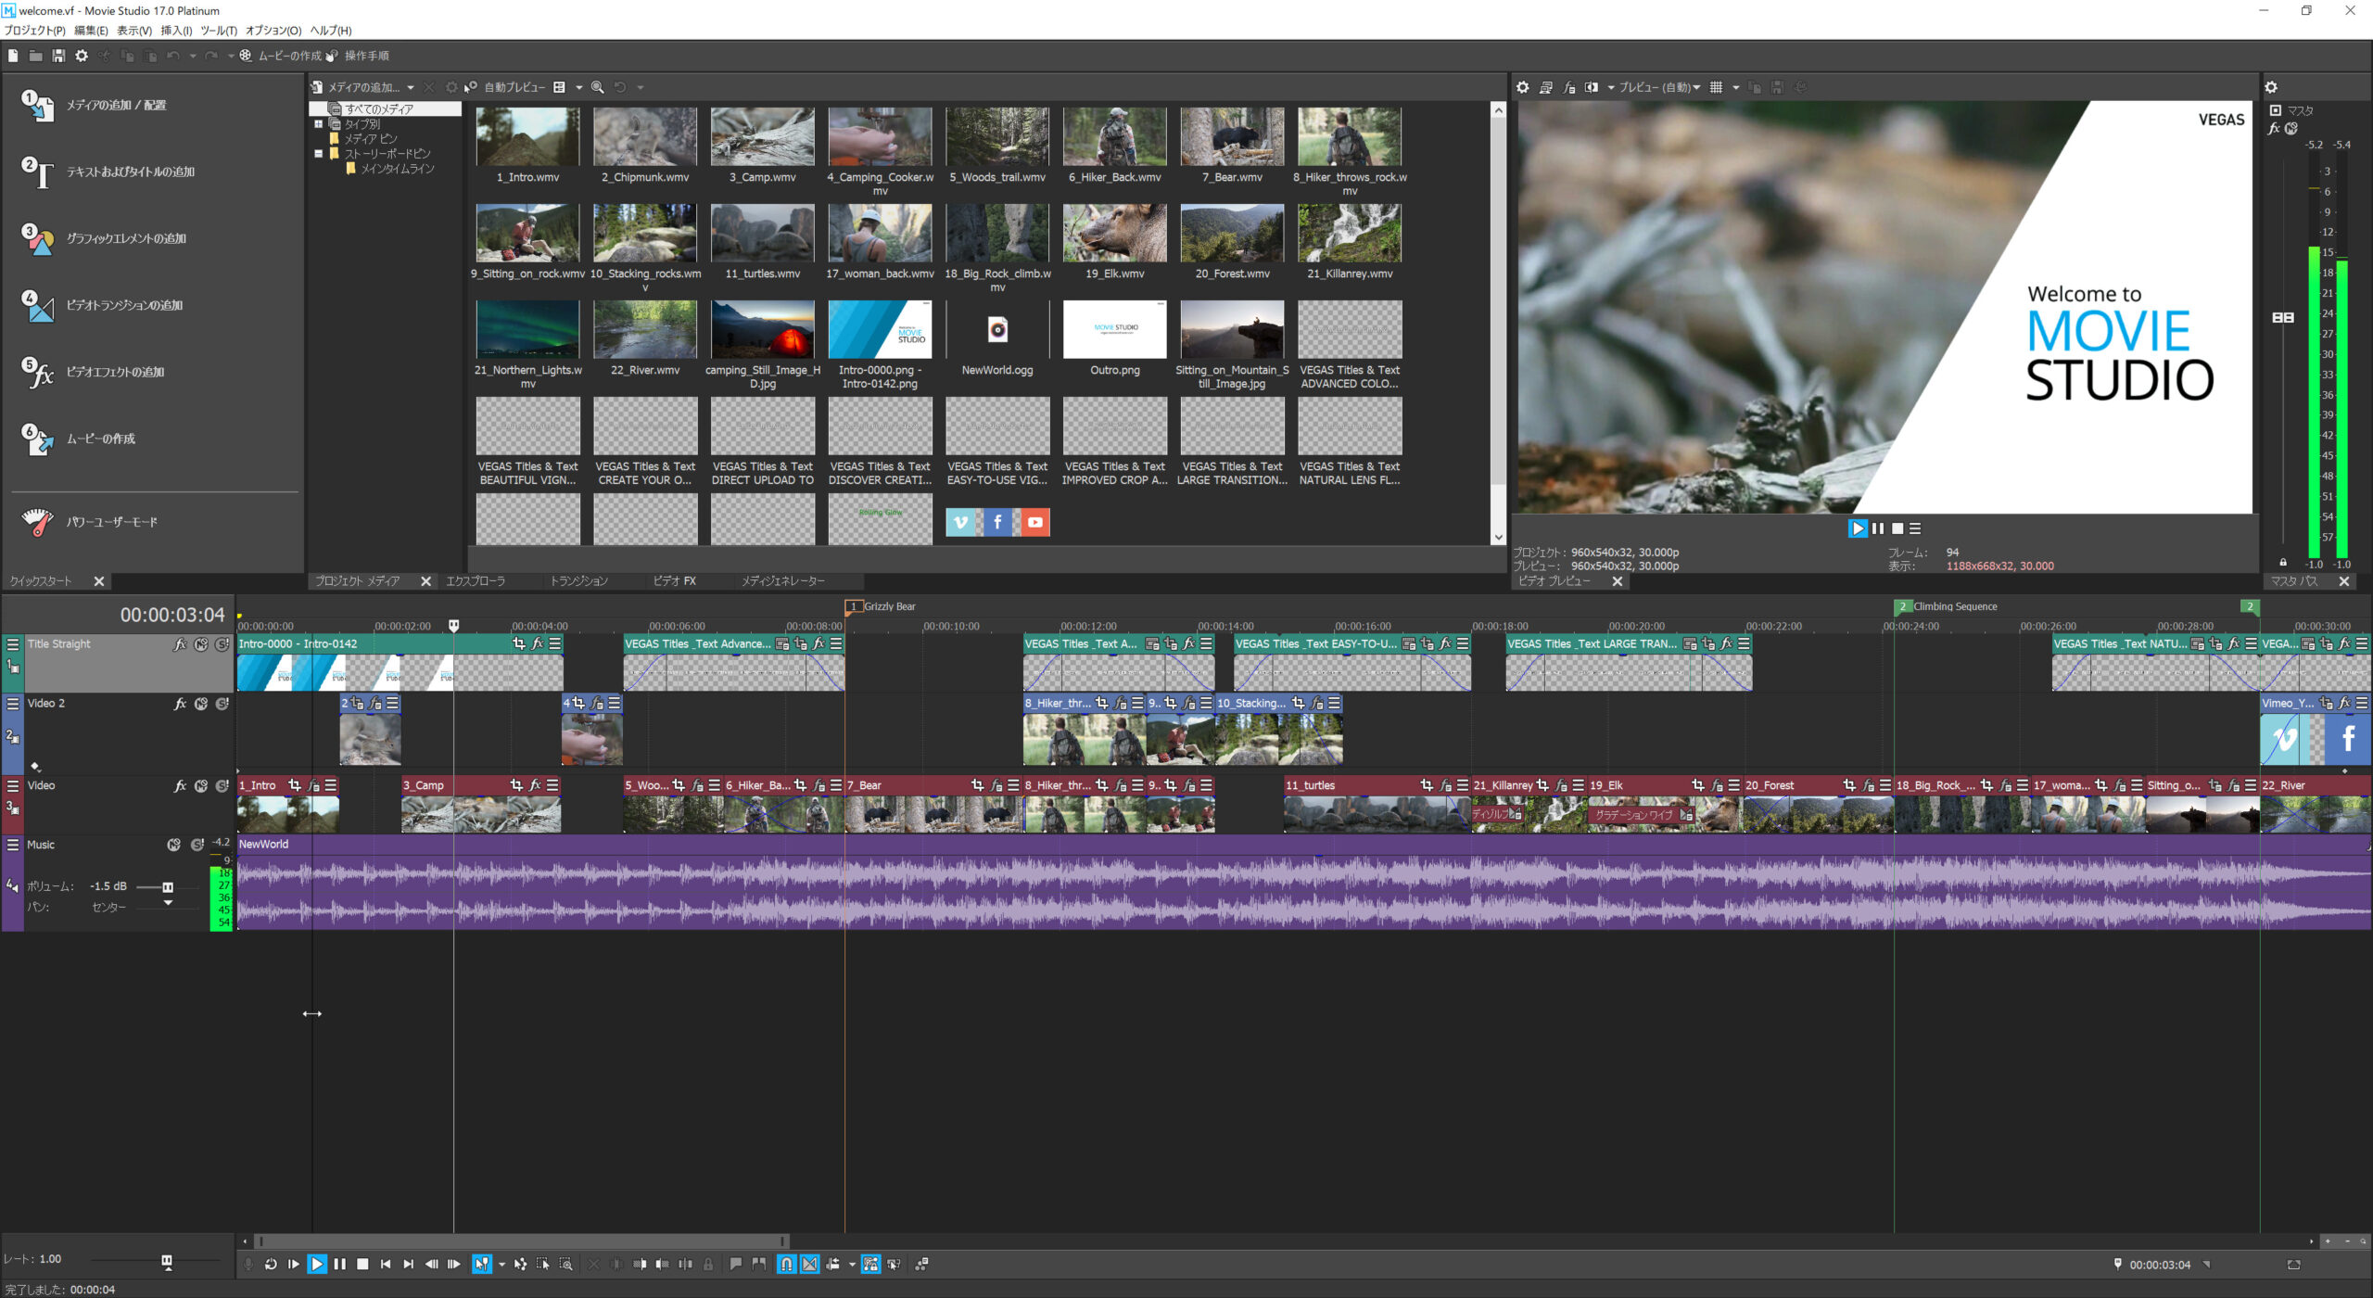Open event pan/crop on 3_Camp clip
The height and width of the screenshot is (1298, 2373).
516,785
